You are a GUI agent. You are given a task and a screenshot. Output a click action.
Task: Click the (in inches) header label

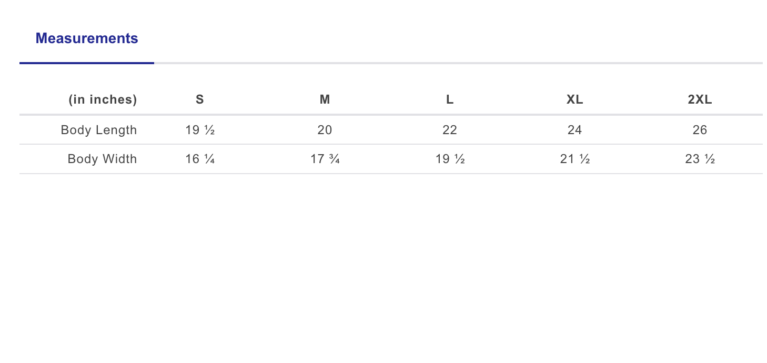[103, 99]
